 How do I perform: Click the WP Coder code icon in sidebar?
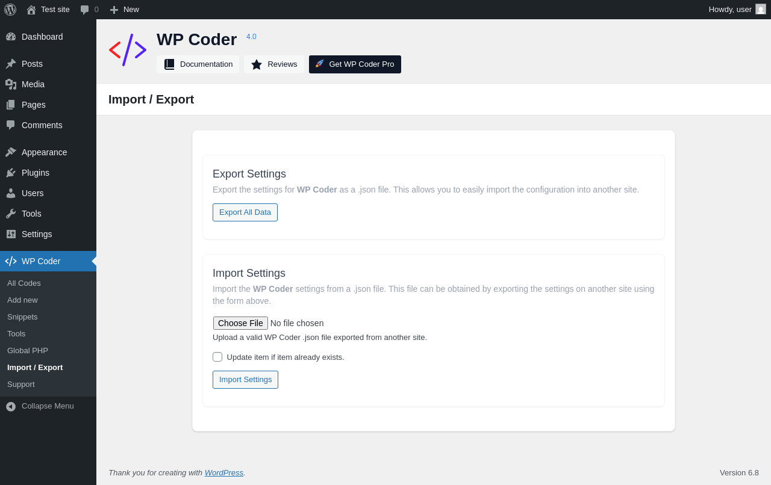click(11, 261)
